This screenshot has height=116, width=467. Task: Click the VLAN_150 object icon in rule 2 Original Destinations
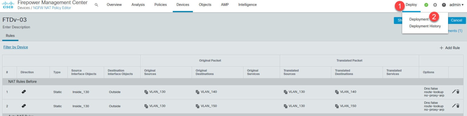click(197, 106)
